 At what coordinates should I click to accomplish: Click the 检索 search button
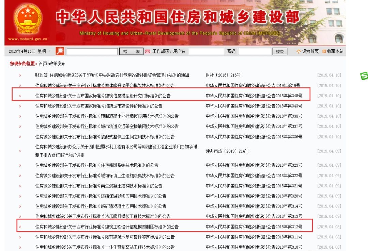(131, 51)
